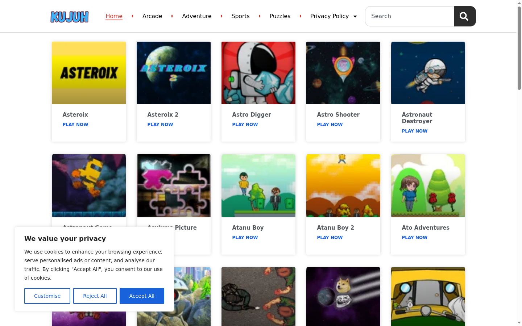Screen dimensions: 522x326
Task: Click the Astro Digger title text
Action: point(252,114)
